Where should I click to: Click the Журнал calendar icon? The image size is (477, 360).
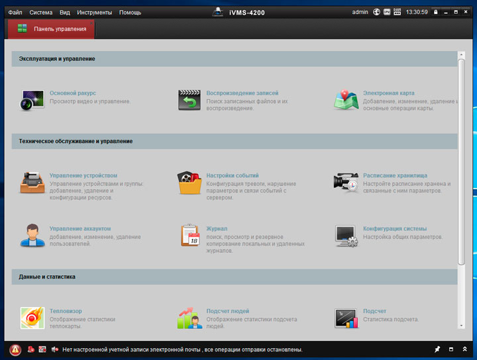189,235
